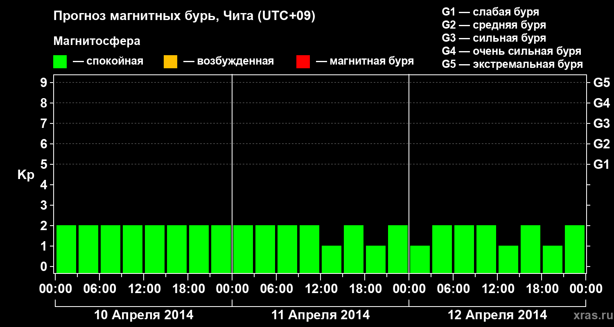The image size is (614, 327).
Task: Click the 12 April 15:00–18:00 Kp 2 bar
Action: pyautogui.click(x=530, y=249)
